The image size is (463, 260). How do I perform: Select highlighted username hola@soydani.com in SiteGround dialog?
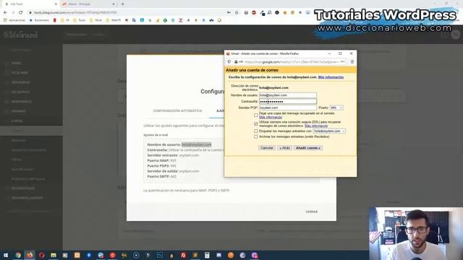[x=196, y=144]
